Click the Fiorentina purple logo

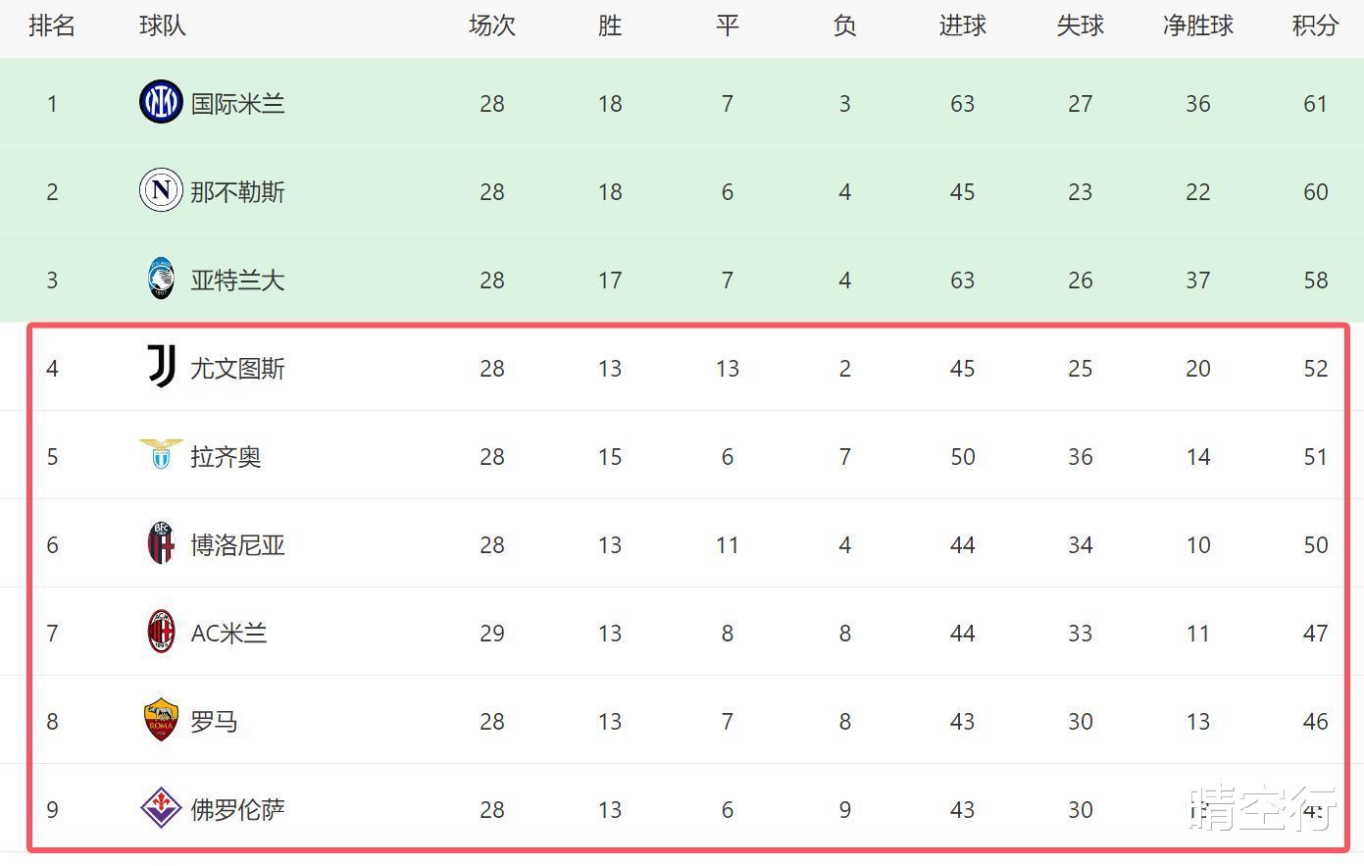(x=161, y=809)
